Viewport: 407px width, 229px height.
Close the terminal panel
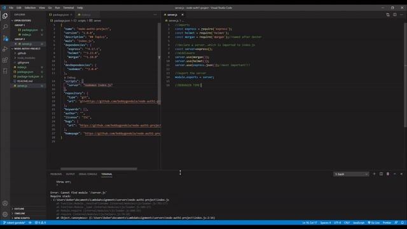(x=401, y=174)
